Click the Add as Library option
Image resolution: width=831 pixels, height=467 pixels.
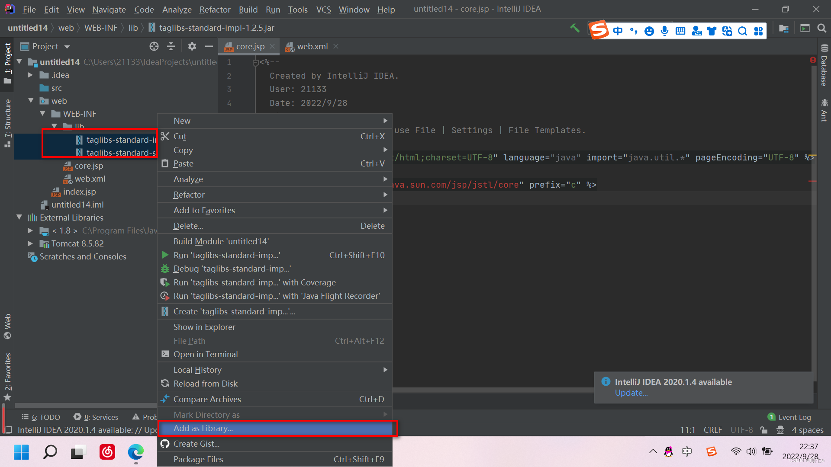pyautogui.click(x=203, y=428)
